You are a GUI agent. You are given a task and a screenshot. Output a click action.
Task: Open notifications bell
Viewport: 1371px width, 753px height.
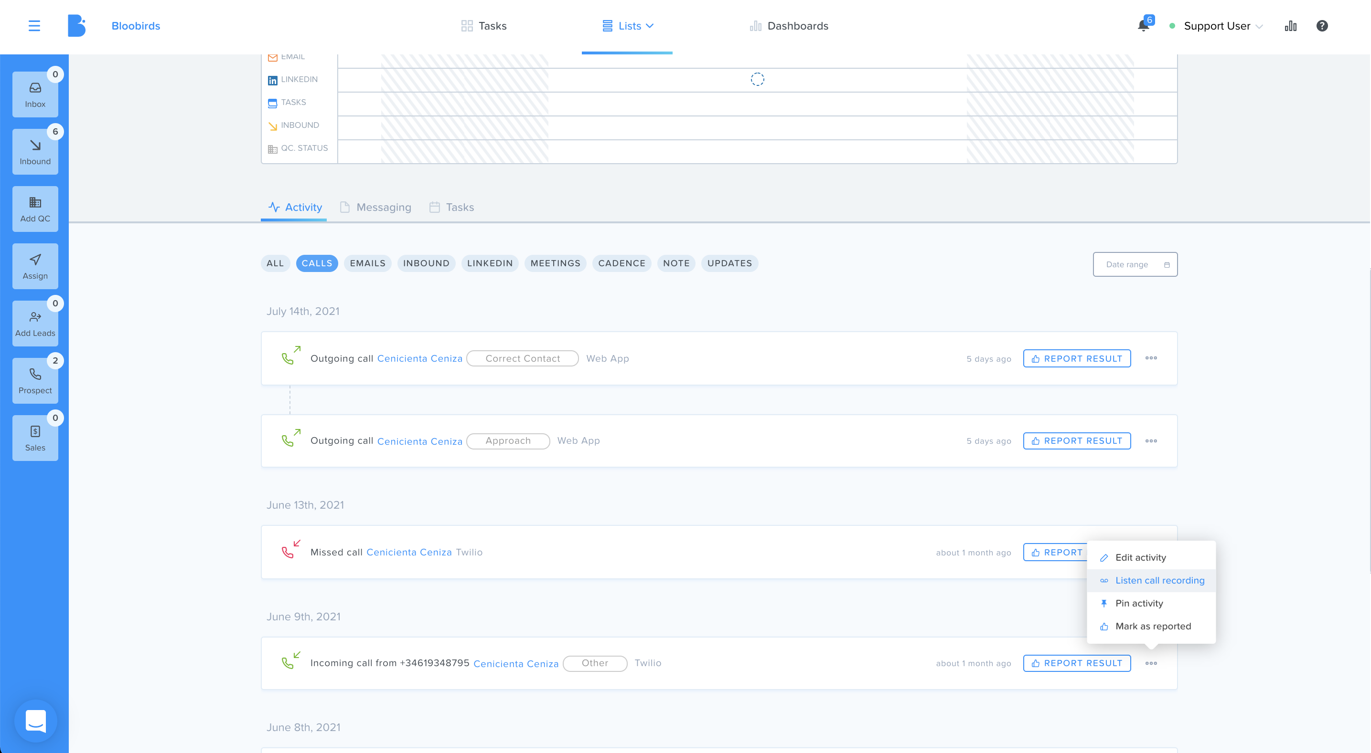coord(1143,25)
